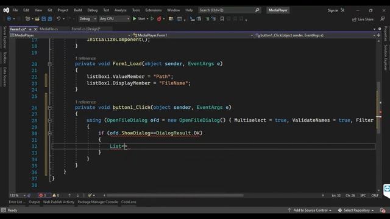Click the split editor icon above scrollbar

(x=379, y=35)
